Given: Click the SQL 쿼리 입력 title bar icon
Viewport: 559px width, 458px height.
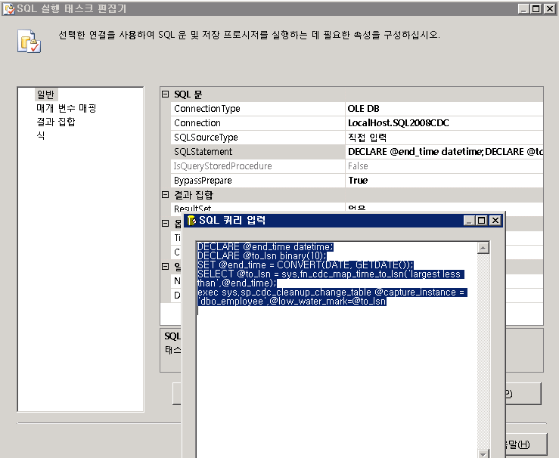Looking at the screenshot, I should (x=191, y=221).
